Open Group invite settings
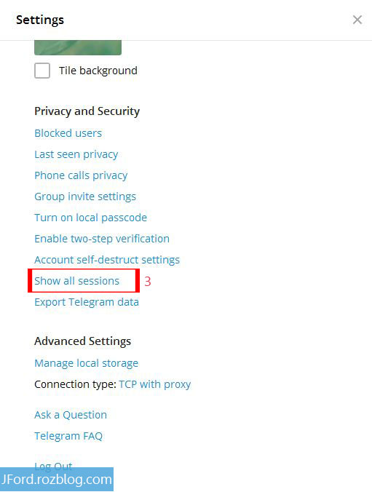The width and height of the screenshot is (372, 492). pyautogui.click(x=85, y=197)
